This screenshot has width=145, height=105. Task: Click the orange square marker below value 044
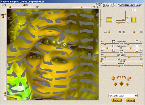[3, 17]
